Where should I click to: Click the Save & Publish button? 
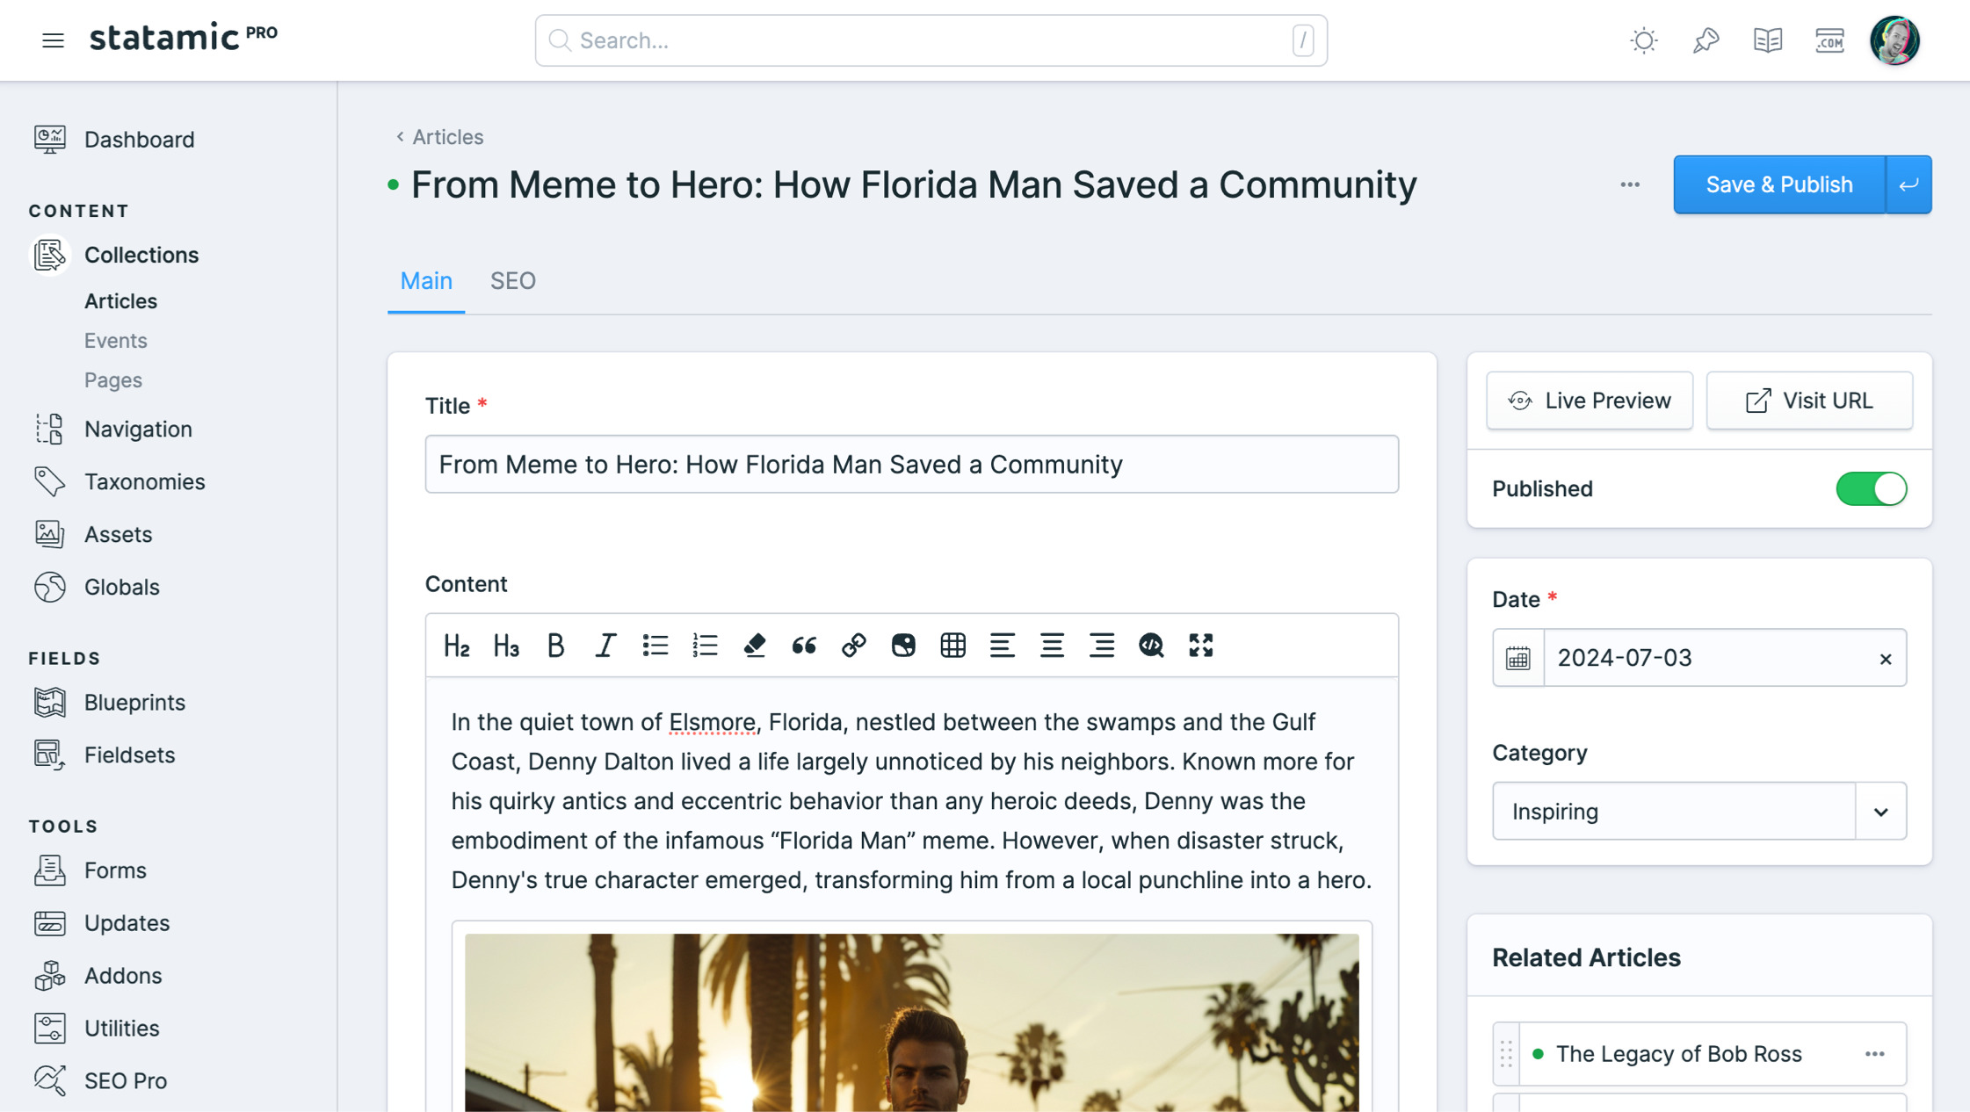(x=1778, y=184)
